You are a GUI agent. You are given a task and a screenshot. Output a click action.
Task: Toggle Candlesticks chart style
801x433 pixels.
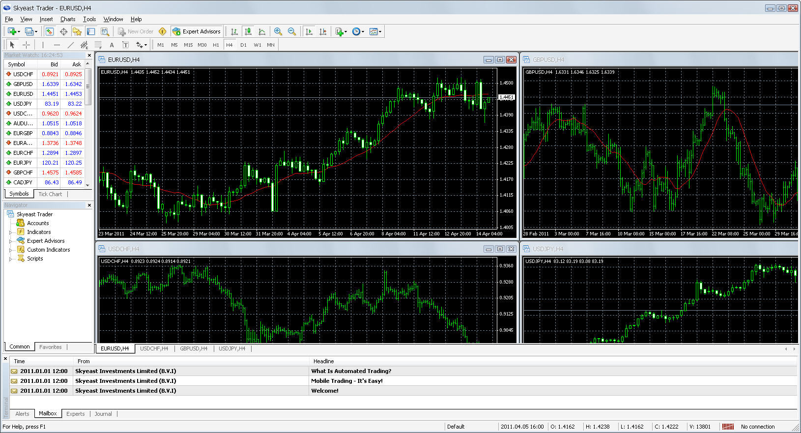(248, 31)
